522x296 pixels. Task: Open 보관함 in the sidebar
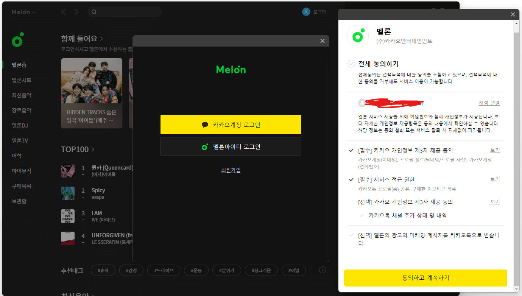(x=19, y=201)
